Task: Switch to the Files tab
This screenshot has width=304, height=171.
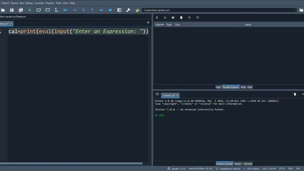Action: pos(250,87)
